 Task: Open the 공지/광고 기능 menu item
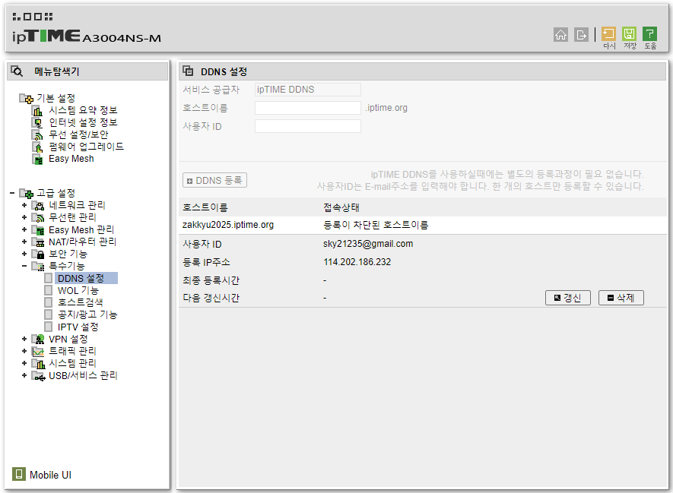coord(87,314)
